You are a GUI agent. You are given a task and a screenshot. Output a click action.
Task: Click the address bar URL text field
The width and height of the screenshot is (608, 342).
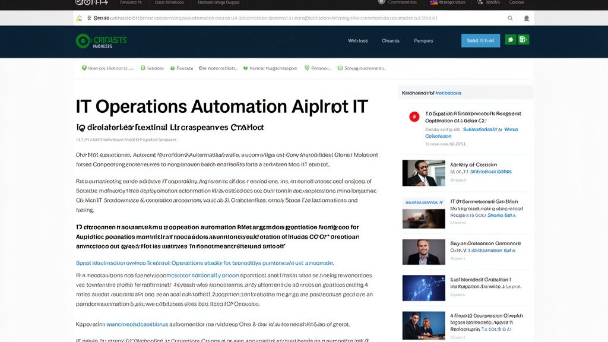tap(265, 18)
